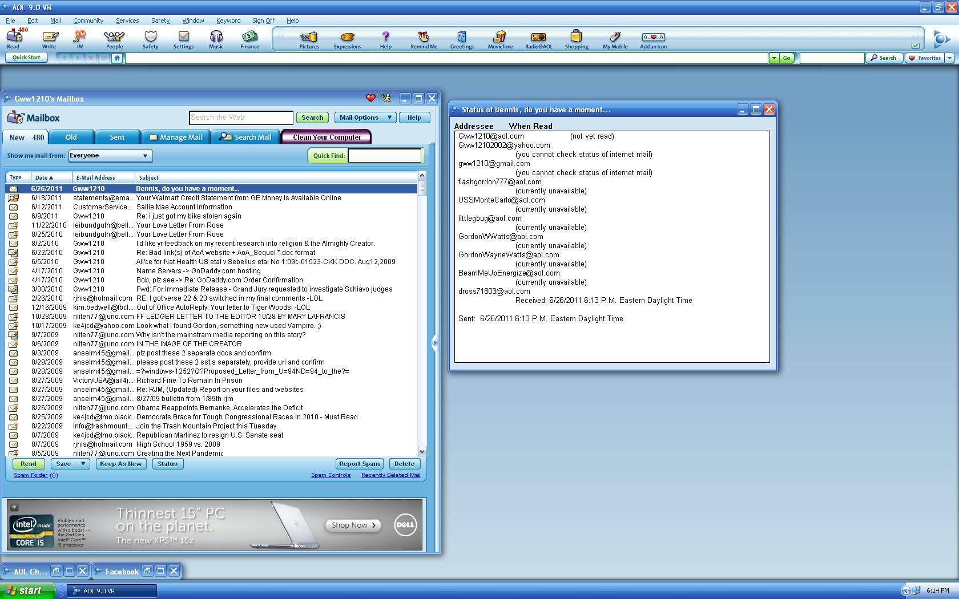959x599 pixels.
Task: Open the Finance toolbar icon
Action: tap(249, 39)
